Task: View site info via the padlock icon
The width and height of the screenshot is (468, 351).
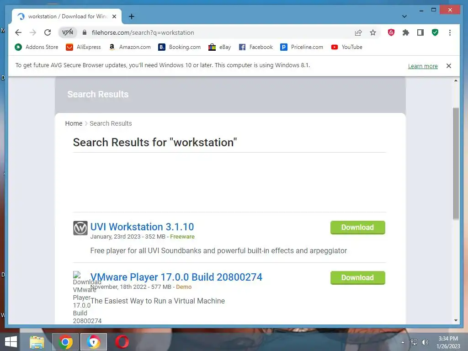Action: 85,32
